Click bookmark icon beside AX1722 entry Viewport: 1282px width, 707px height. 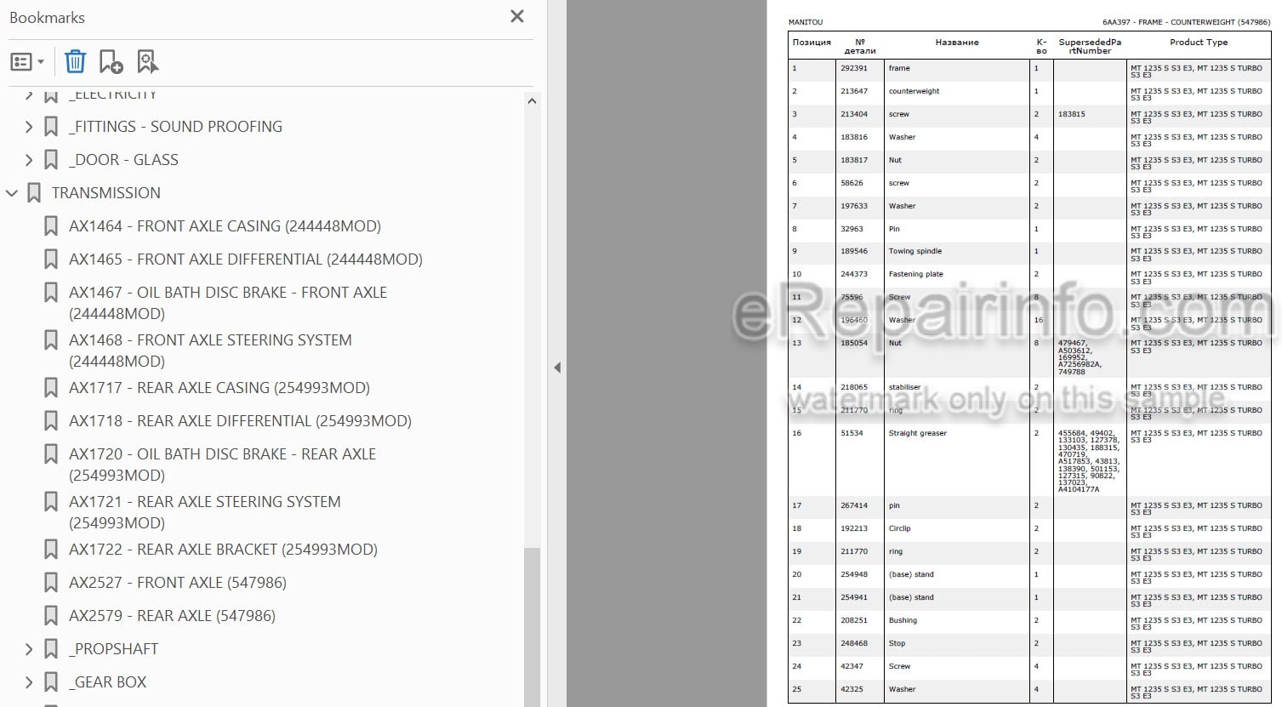(51, 550)
